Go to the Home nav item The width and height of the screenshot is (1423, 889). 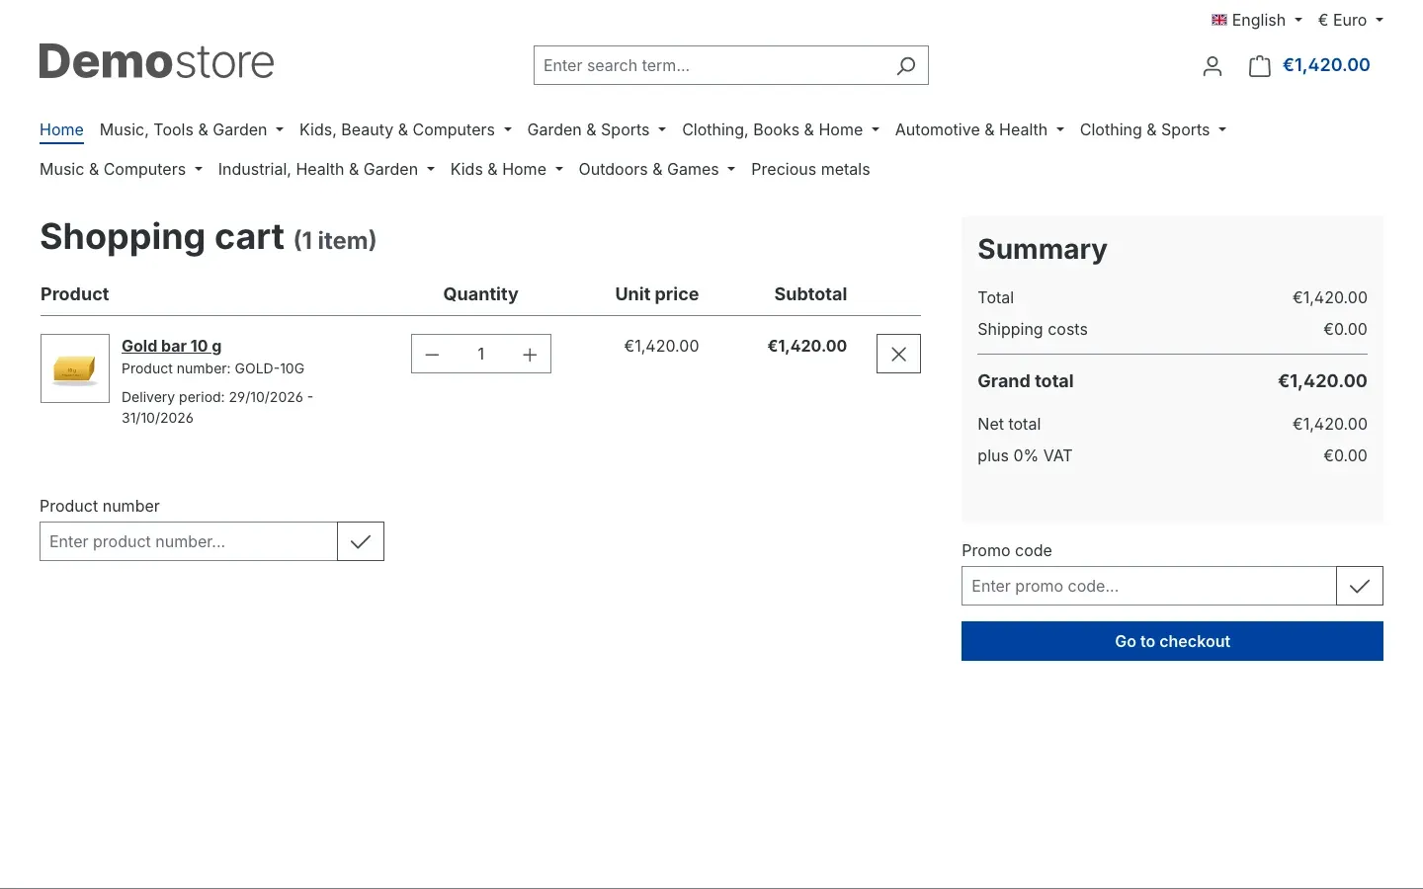61,129
